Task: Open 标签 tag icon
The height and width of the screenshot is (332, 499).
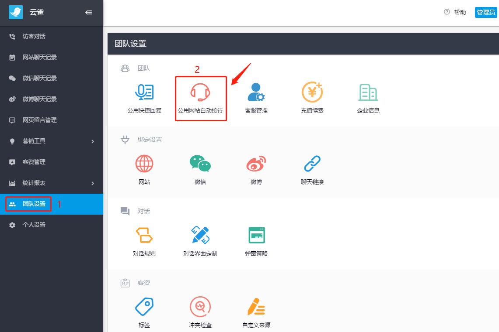Action: [144, 307]
